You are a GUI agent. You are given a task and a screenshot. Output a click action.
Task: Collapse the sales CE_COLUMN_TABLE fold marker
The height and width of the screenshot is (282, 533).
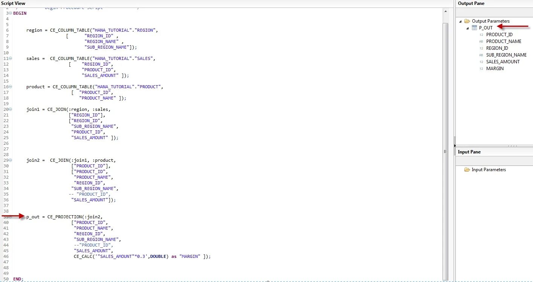click(x=11, y=58)
